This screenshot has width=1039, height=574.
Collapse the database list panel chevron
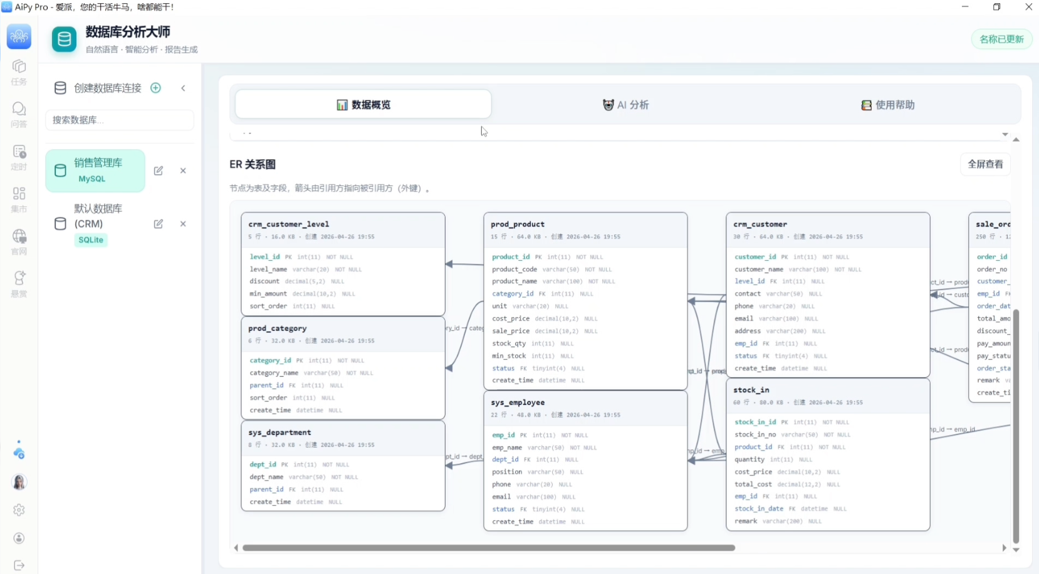coord(183,88)
